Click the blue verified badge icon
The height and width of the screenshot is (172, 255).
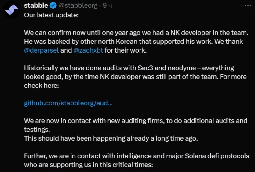pos(54,6)
